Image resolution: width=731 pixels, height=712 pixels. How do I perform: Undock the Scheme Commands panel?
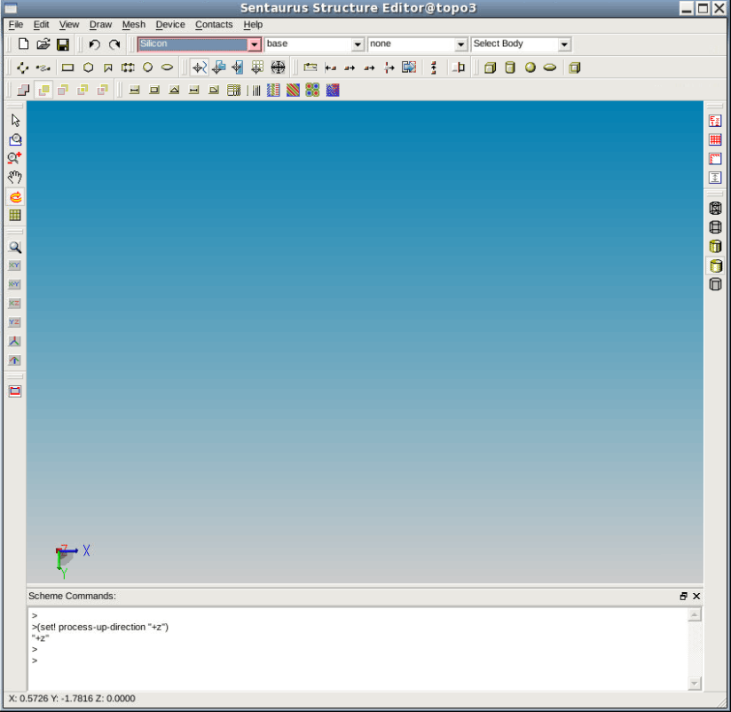coord(684,597)
